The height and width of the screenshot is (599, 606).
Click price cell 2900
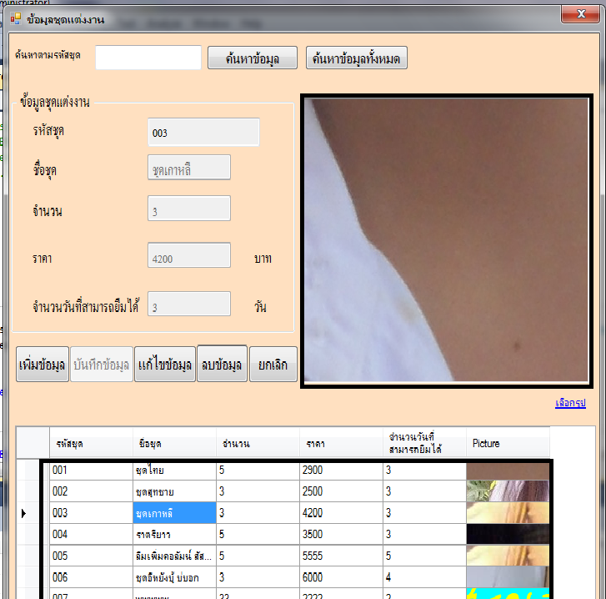(x=341, y=470)
